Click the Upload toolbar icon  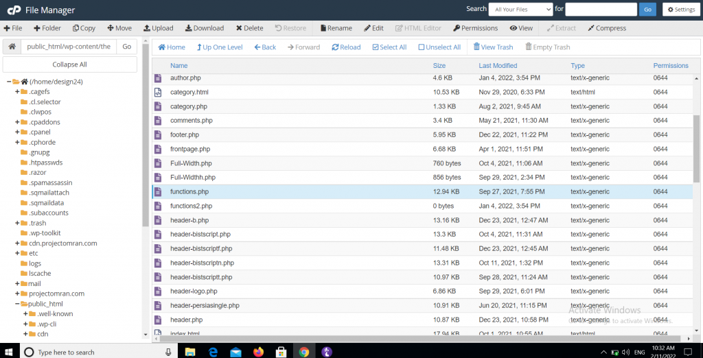pos(147,28)
